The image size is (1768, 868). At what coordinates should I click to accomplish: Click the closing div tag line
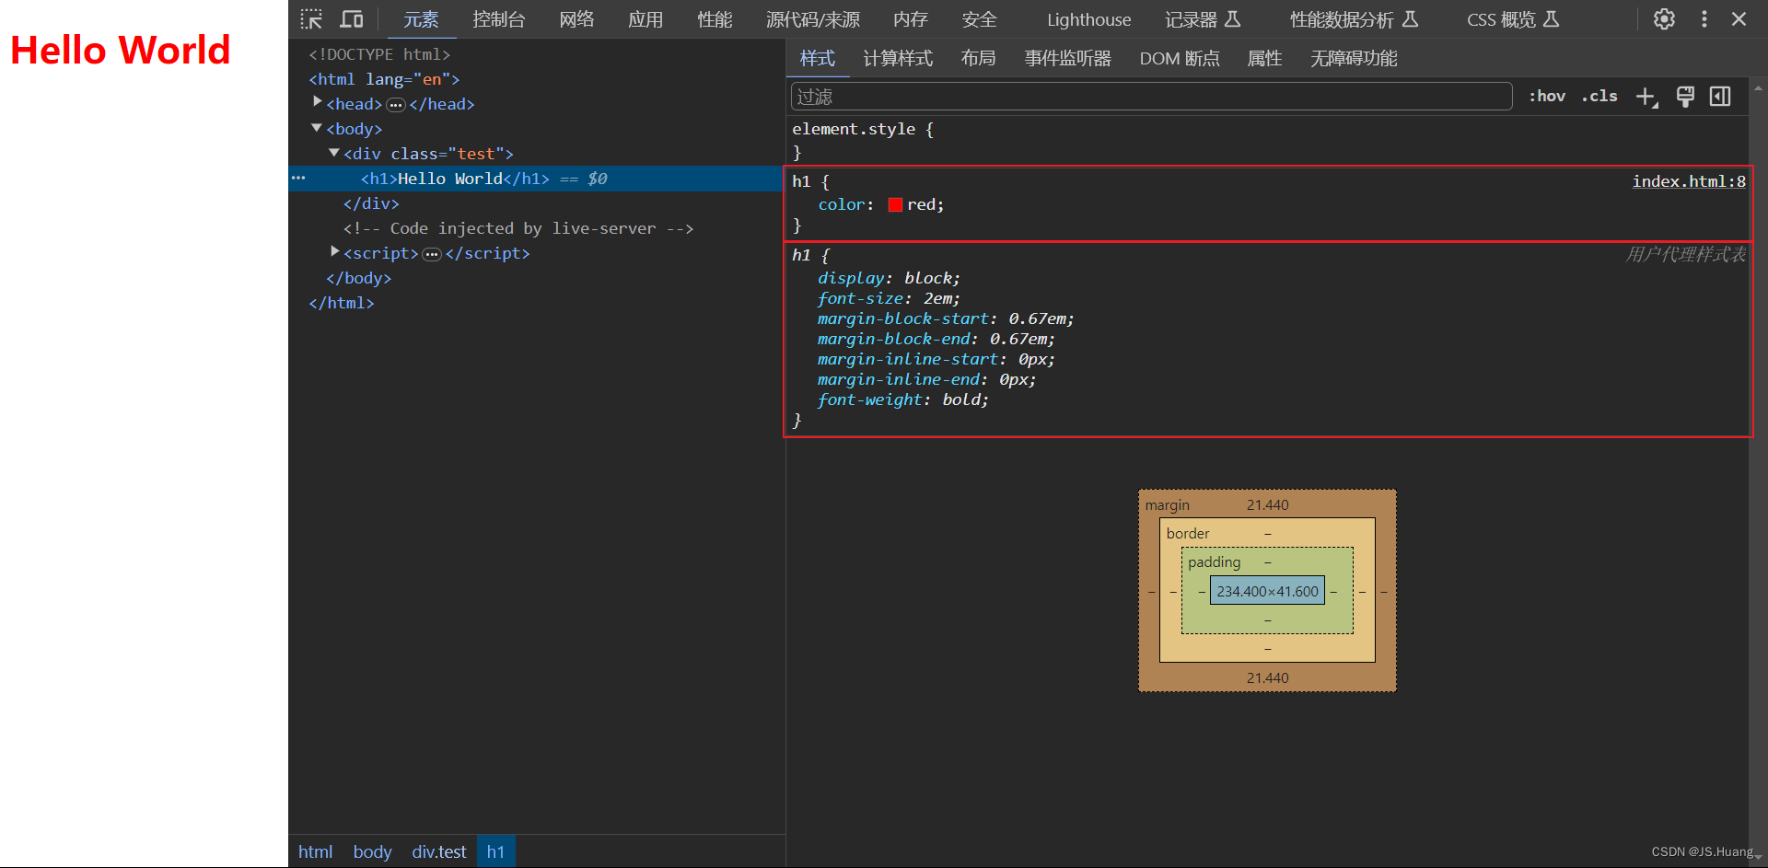tap(371, 203)
